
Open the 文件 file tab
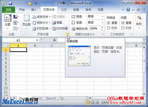(x=9, y=10)
